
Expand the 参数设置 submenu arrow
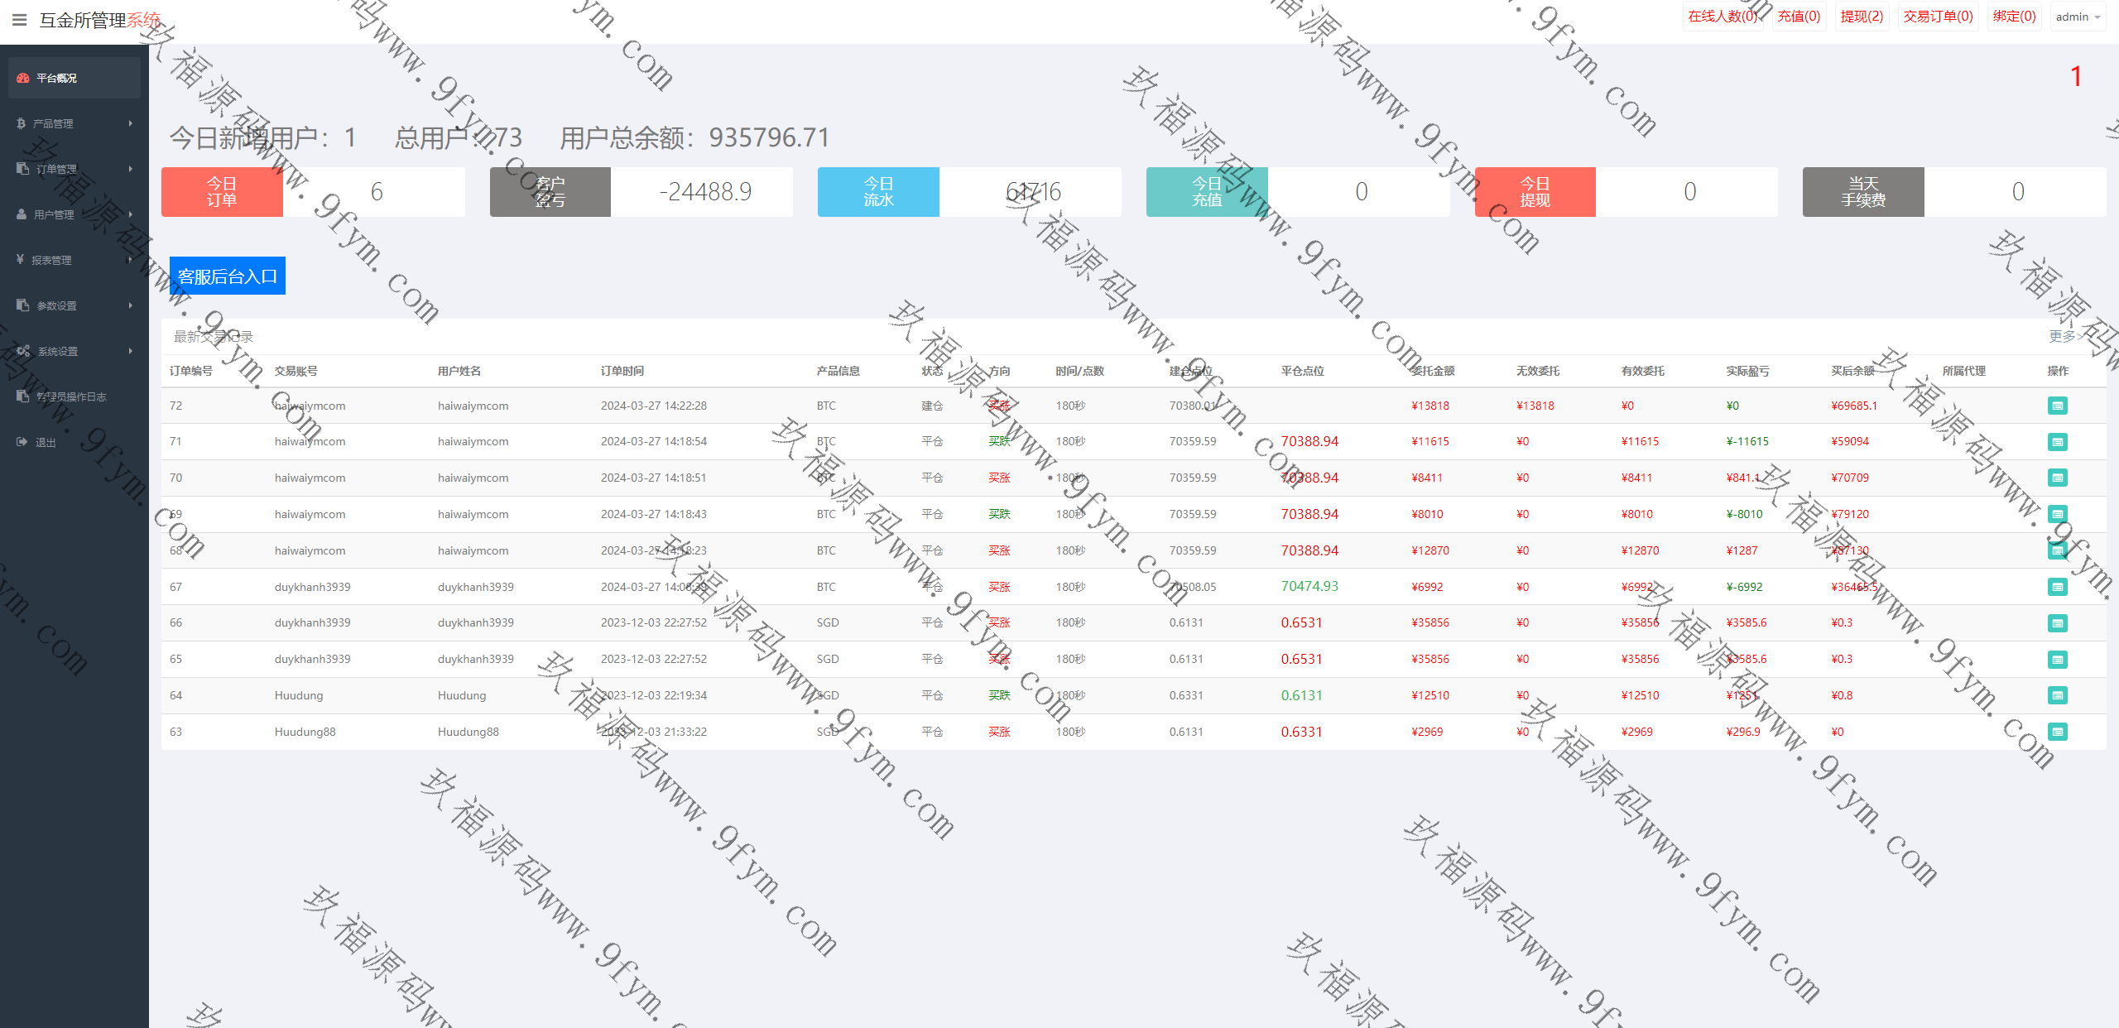click(130, 305)
